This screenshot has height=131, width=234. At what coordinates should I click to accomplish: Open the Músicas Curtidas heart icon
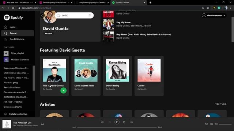6,60
